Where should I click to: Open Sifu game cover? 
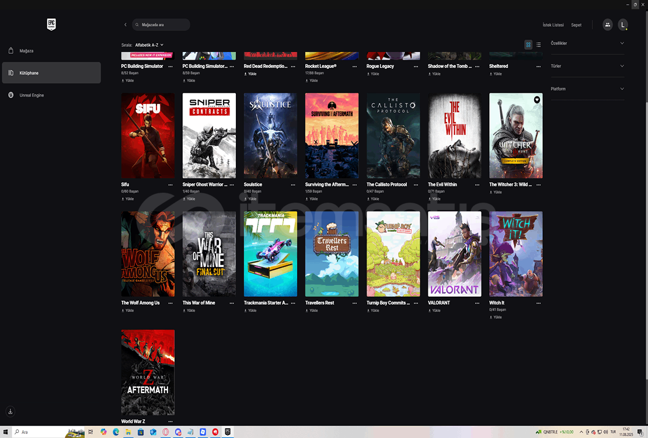pos(148,135)
